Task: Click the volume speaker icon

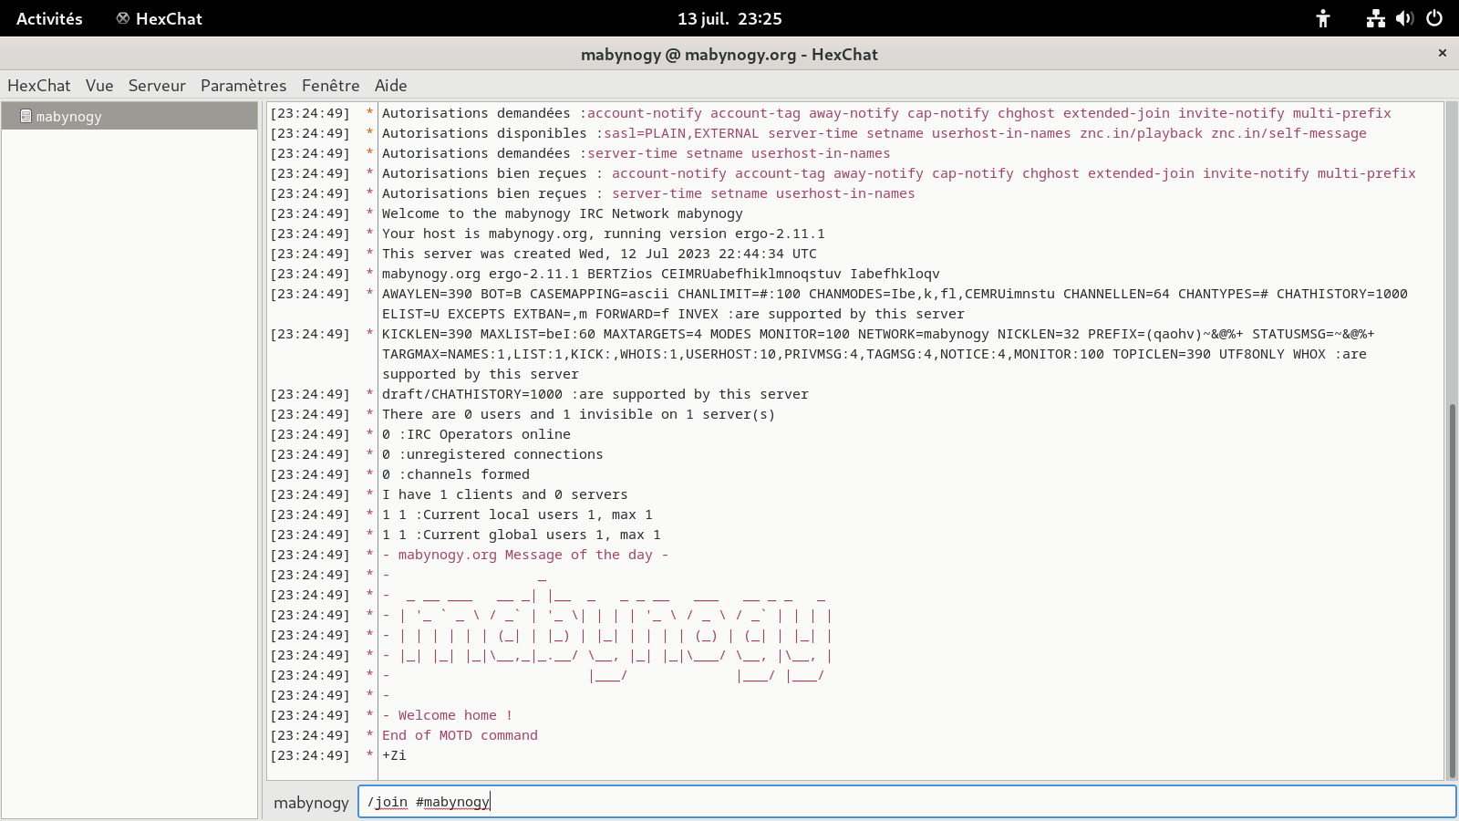Action: coord(1404,18)
